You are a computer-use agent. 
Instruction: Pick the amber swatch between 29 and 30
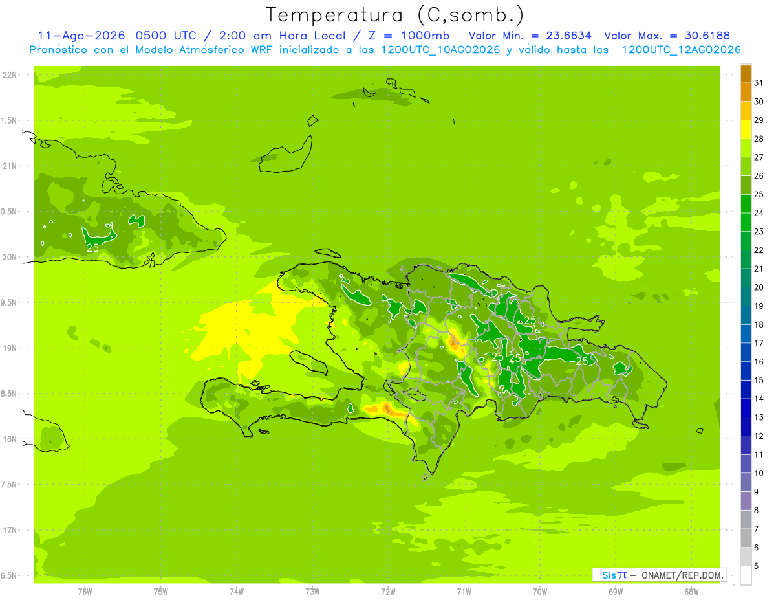coord(746,111)
